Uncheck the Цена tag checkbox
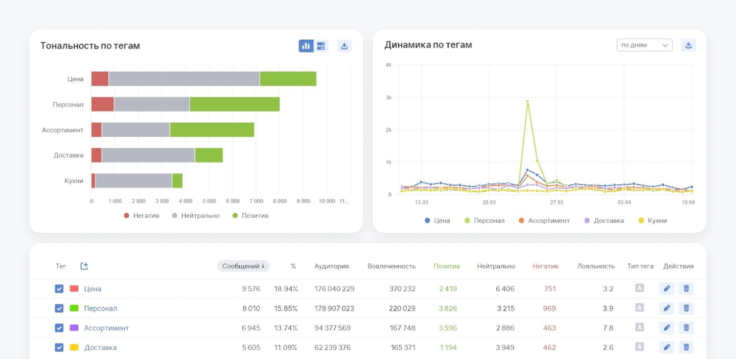 59,289
